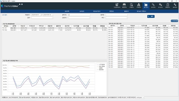Open the tab list arrow beside OEE 분석 tab
The width and height of the screenshot is (179, 101).
[143, 97]
